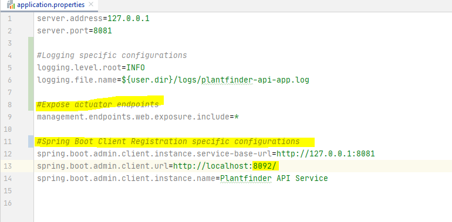Click line number 9 in gutter
The height and width of the screenshot is (222, 452).
point(10,117)
